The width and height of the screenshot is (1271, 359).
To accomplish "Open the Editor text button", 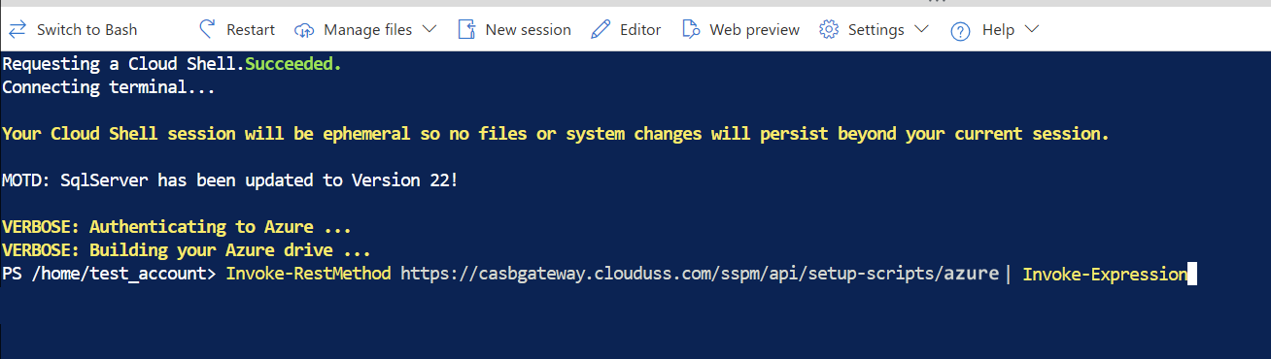I will 640,29.
